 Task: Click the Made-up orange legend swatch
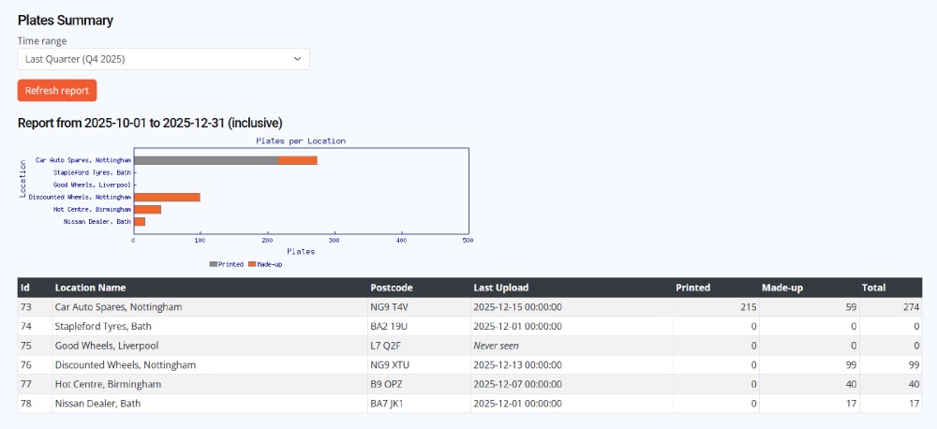(x=251, y=264)
